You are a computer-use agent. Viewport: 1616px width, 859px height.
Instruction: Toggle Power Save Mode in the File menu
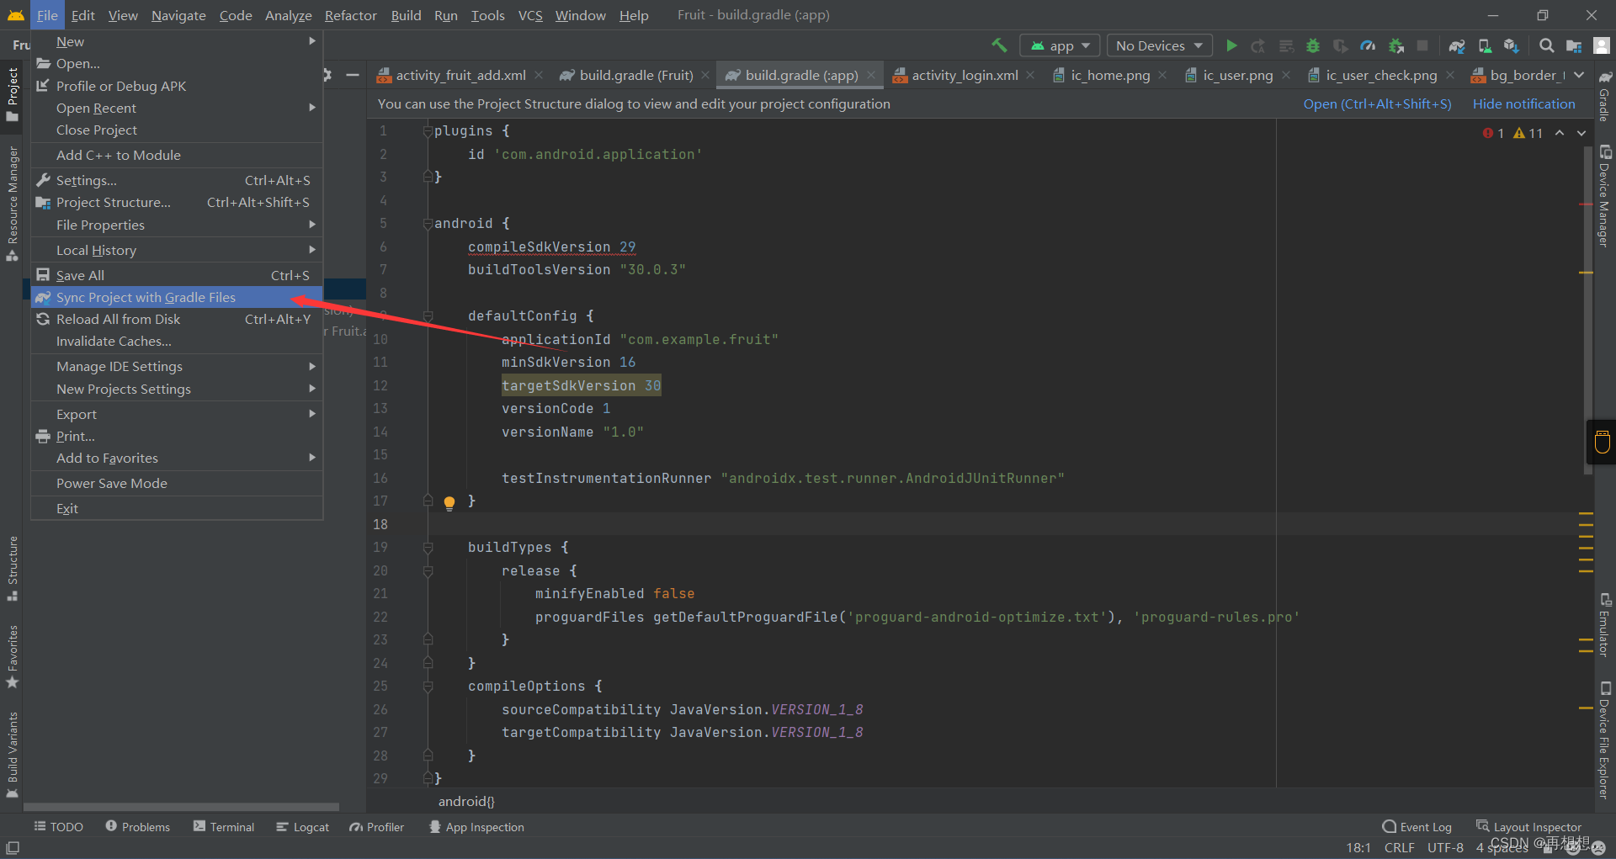(x=111, y=483)
